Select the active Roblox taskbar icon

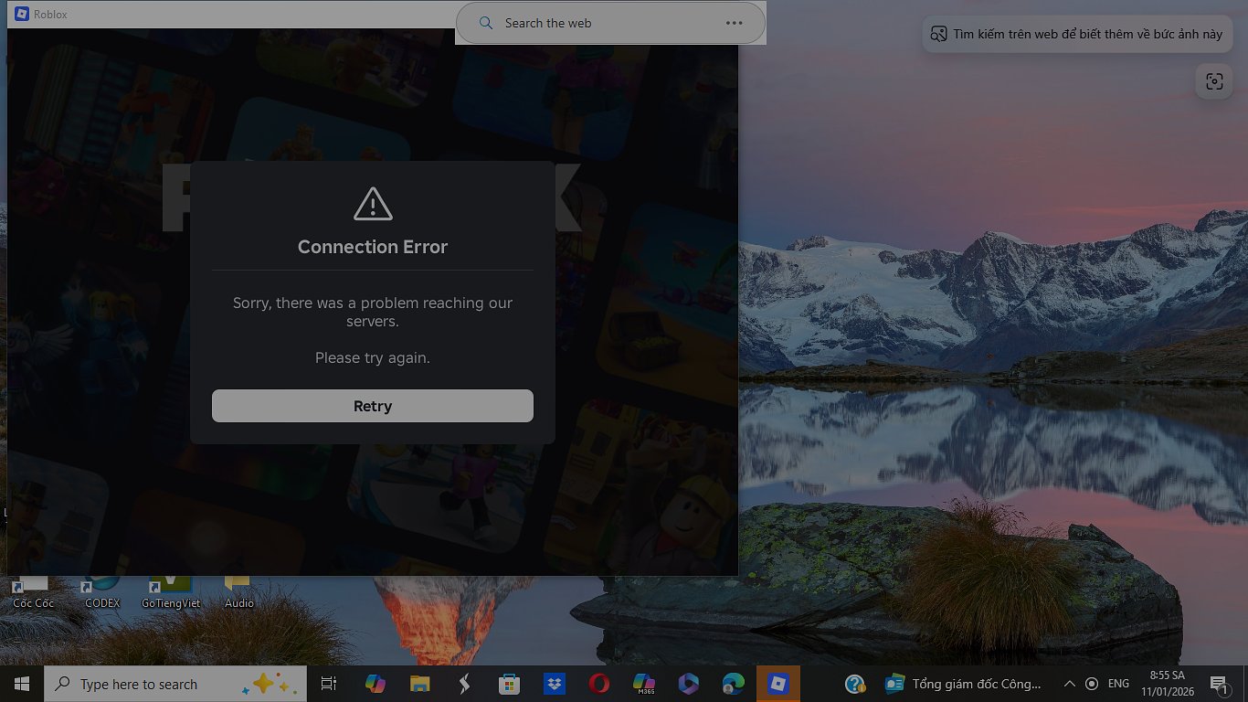(x=777, y=684)
